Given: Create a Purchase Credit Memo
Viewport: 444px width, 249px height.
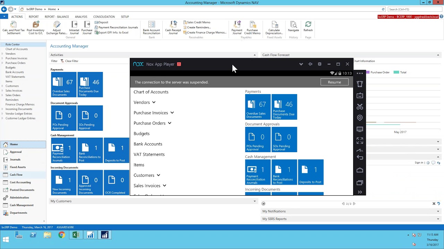Looking at the screenshot, I should click(252, 28).
